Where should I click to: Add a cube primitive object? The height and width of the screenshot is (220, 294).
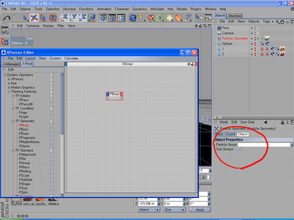pos(133,18)
